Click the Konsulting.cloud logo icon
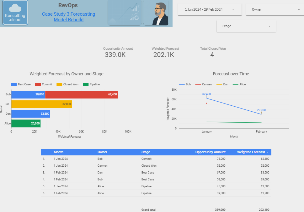The height and width of the screenshot is (212, 304). pos(15,13)
